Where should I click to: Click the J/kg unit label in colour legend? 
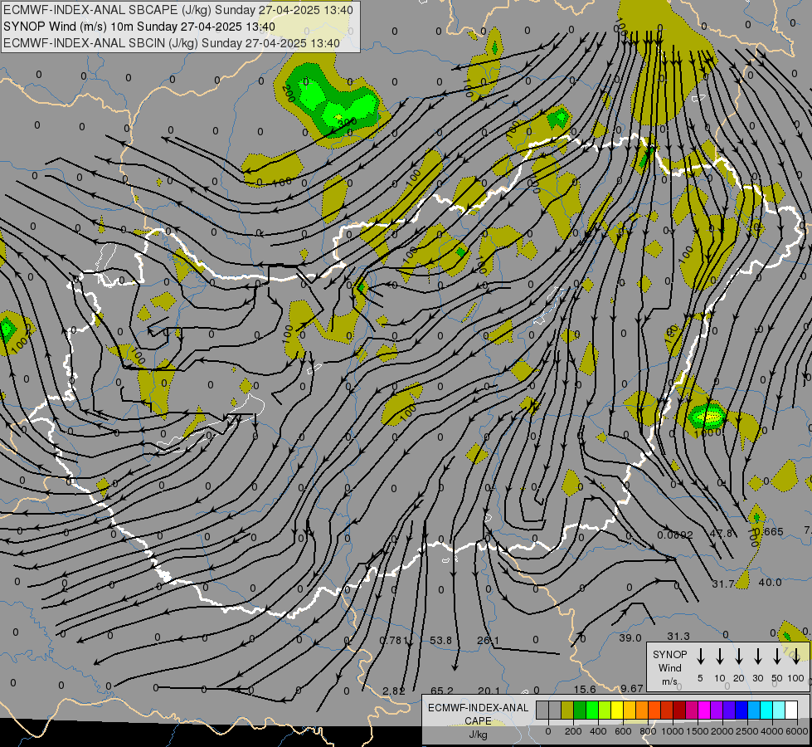click(x=478, y=735)
